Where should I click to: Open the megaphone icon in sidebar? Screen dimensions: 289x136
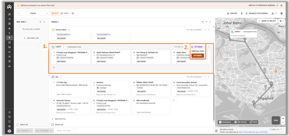9,52
